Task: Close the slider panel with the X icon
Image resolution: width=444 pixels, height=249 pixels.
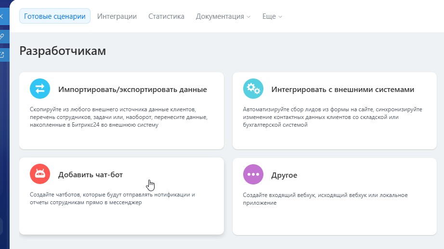Action: pyautogui.click(x=2, y=16)
